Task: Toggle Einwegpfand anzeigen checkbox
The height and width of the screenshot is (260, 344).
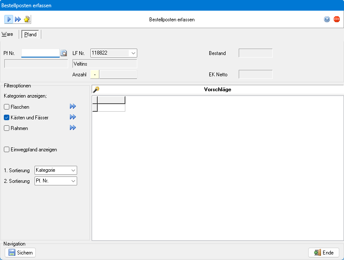Action: [x=7, y=150]
